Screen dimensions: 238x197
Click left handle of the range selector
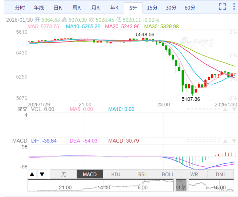point(175,185)
